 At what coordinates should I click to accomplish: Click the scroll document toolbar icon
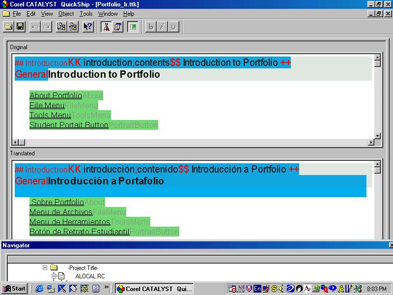point(117,27)
